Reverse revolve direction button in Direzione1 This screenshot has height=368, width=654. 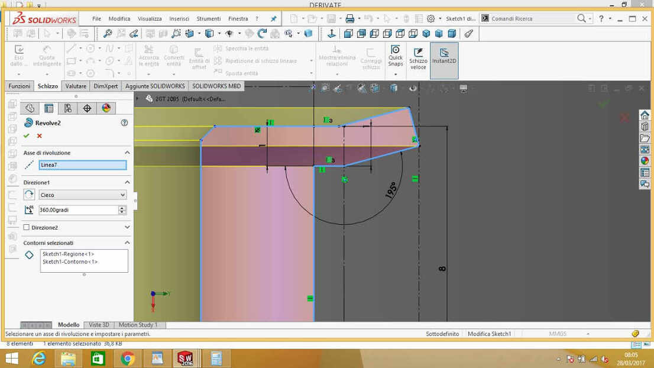pos(29,195)
